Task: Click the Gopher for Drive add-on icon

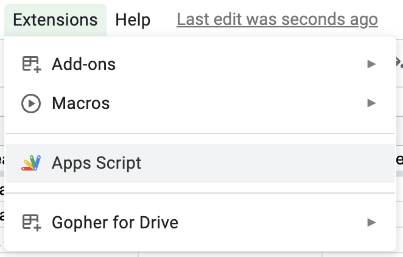Action: click(x=32, y=222)
